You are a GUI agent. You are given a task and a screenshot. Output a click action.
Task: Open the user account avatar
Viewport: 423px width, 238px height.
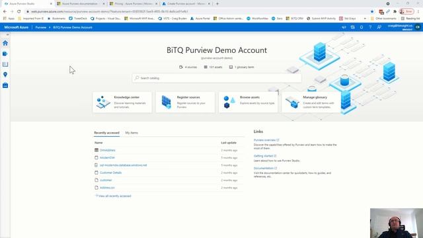tap(418, 27)
